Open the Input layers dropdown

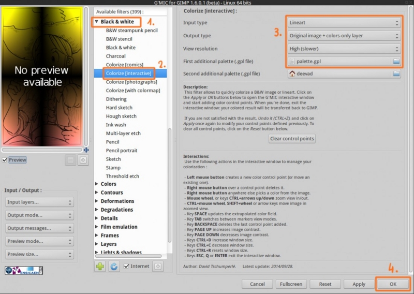(x=40, y=202)
